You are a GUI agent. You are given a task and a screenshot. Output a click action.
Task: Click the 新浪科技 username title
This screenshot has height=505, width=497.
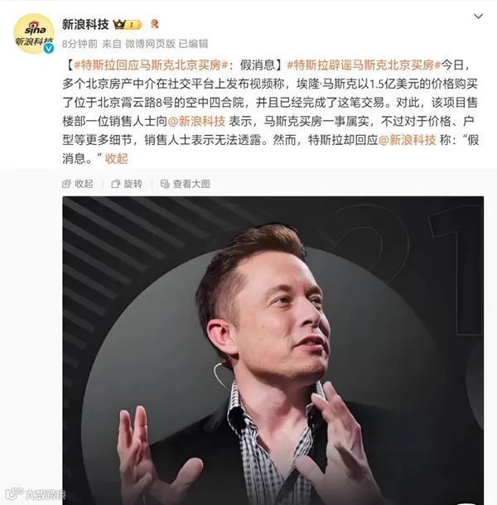85,24
